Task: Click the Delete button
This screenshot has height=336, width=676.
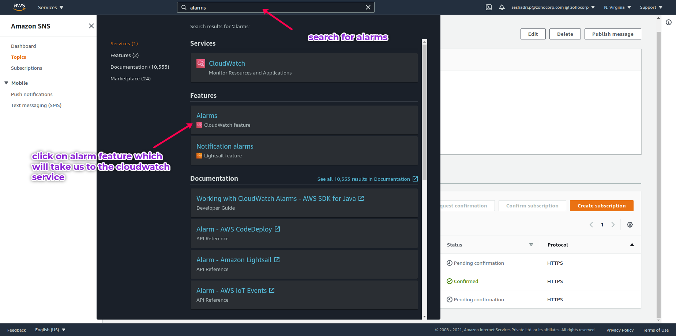Action: 565,34
